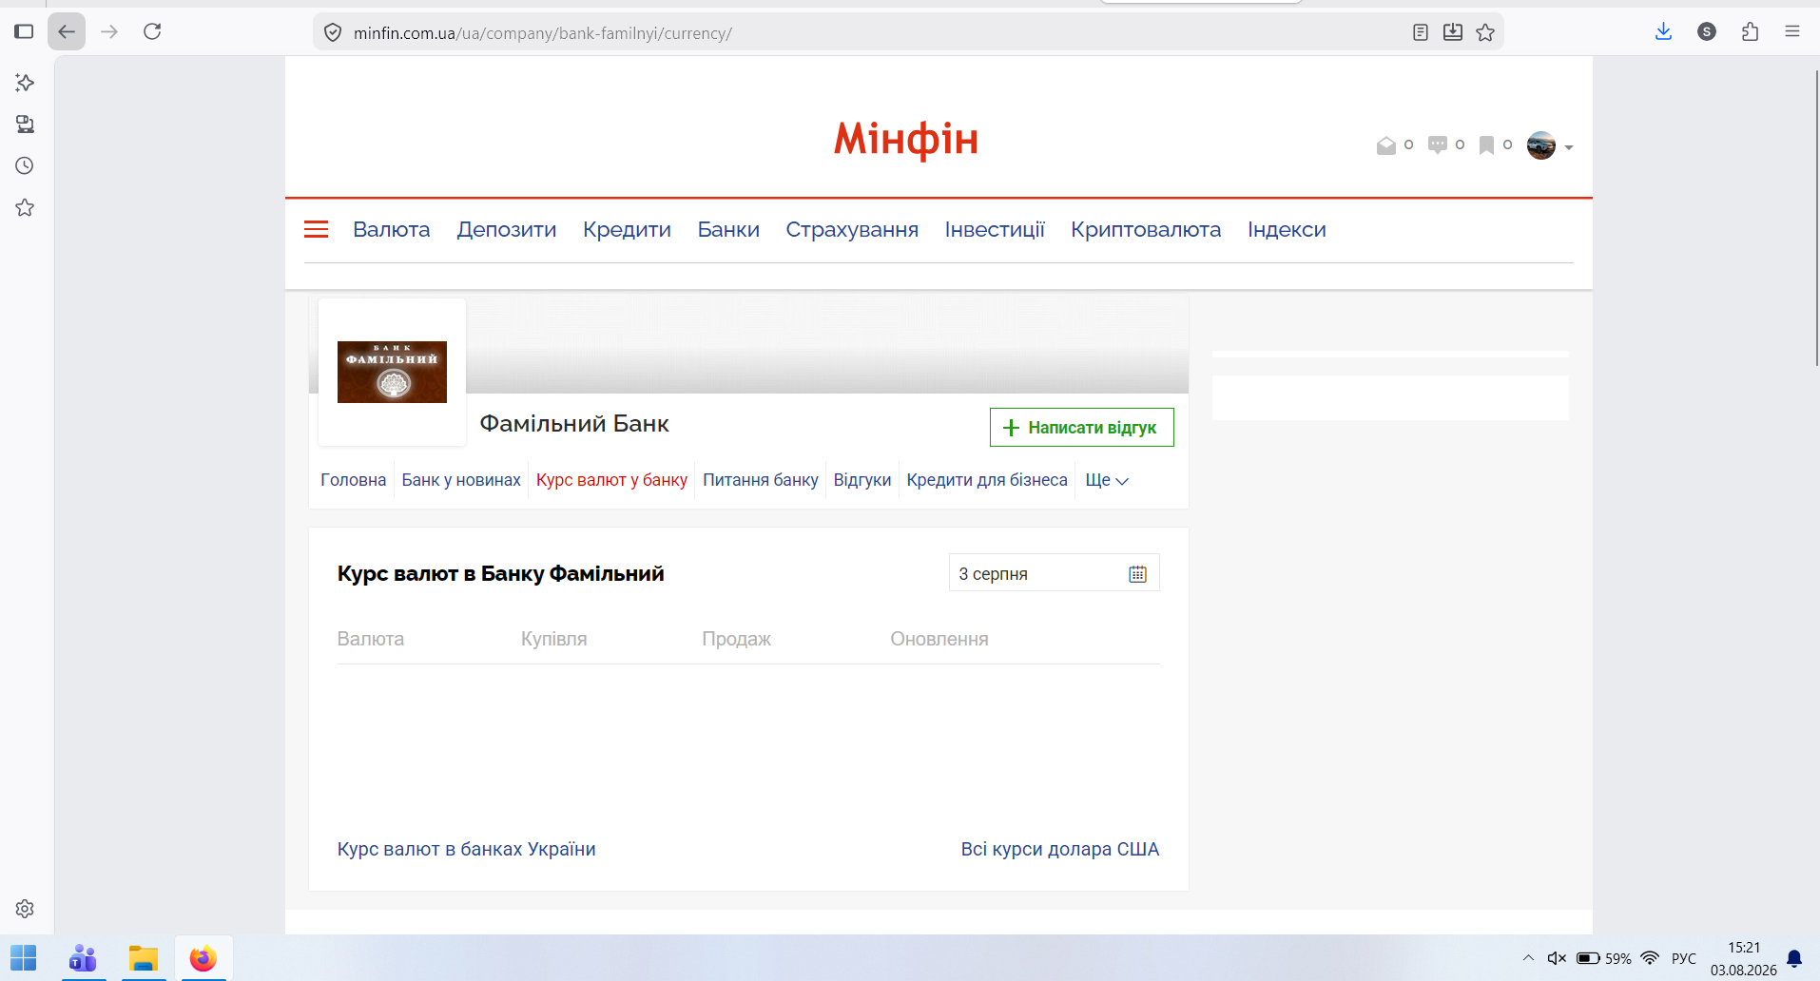Toggle the muted volume tray icon
Screen dimensions: 1820x981
1557,958
